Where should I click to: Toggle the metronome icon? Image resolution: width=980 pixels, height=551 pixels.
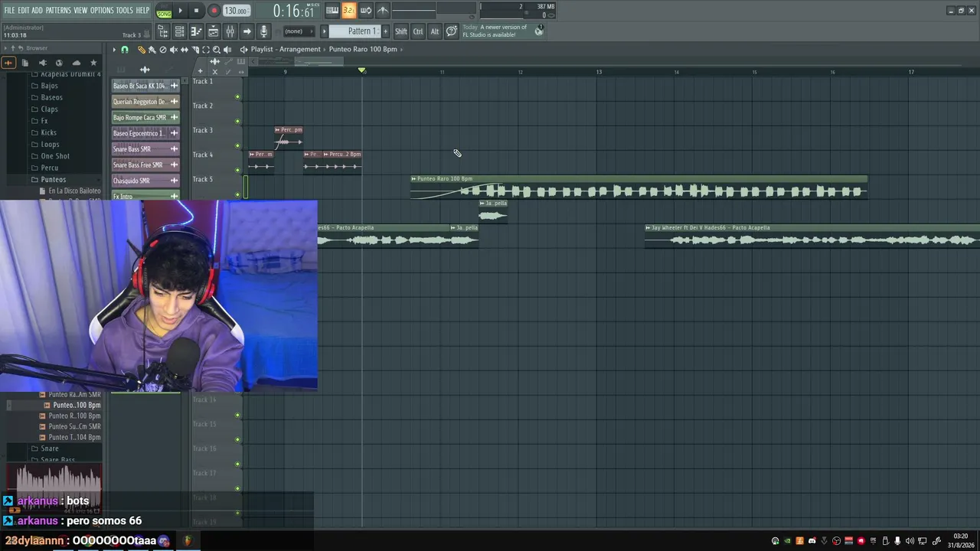click(x=383, y=11)
